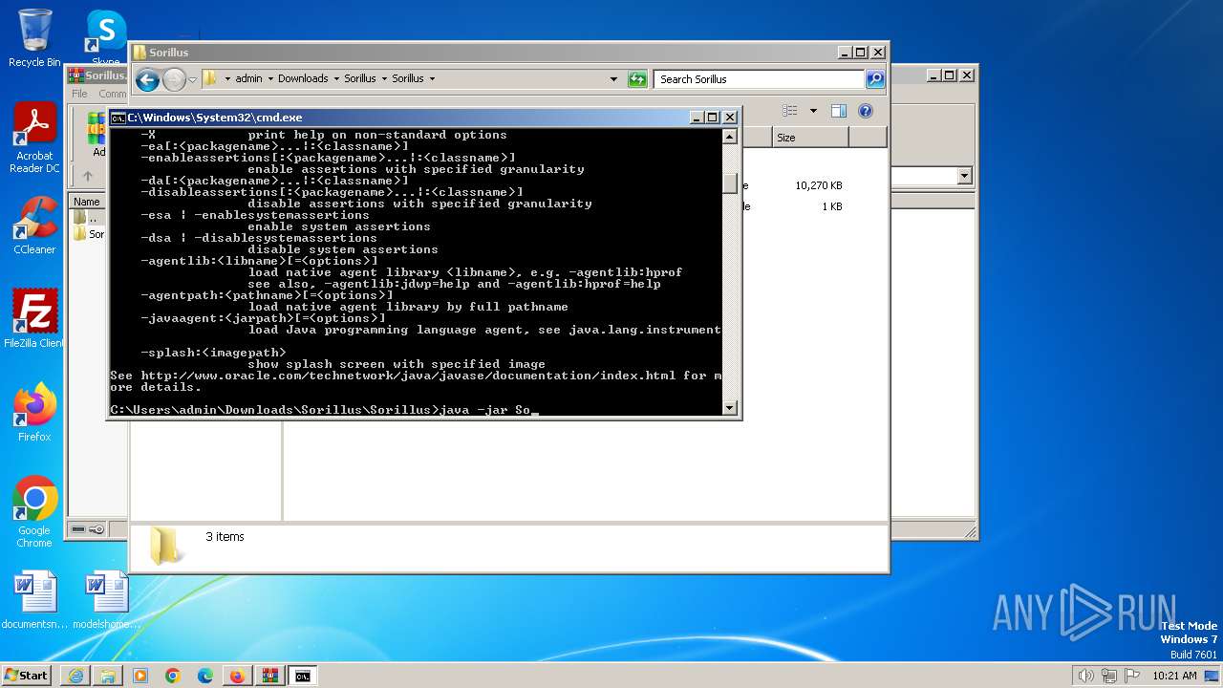The height and width of the screenshot is (688, 1223).
Task: Click the 10,270 KB size cell
Action: [x=818, y=185]
